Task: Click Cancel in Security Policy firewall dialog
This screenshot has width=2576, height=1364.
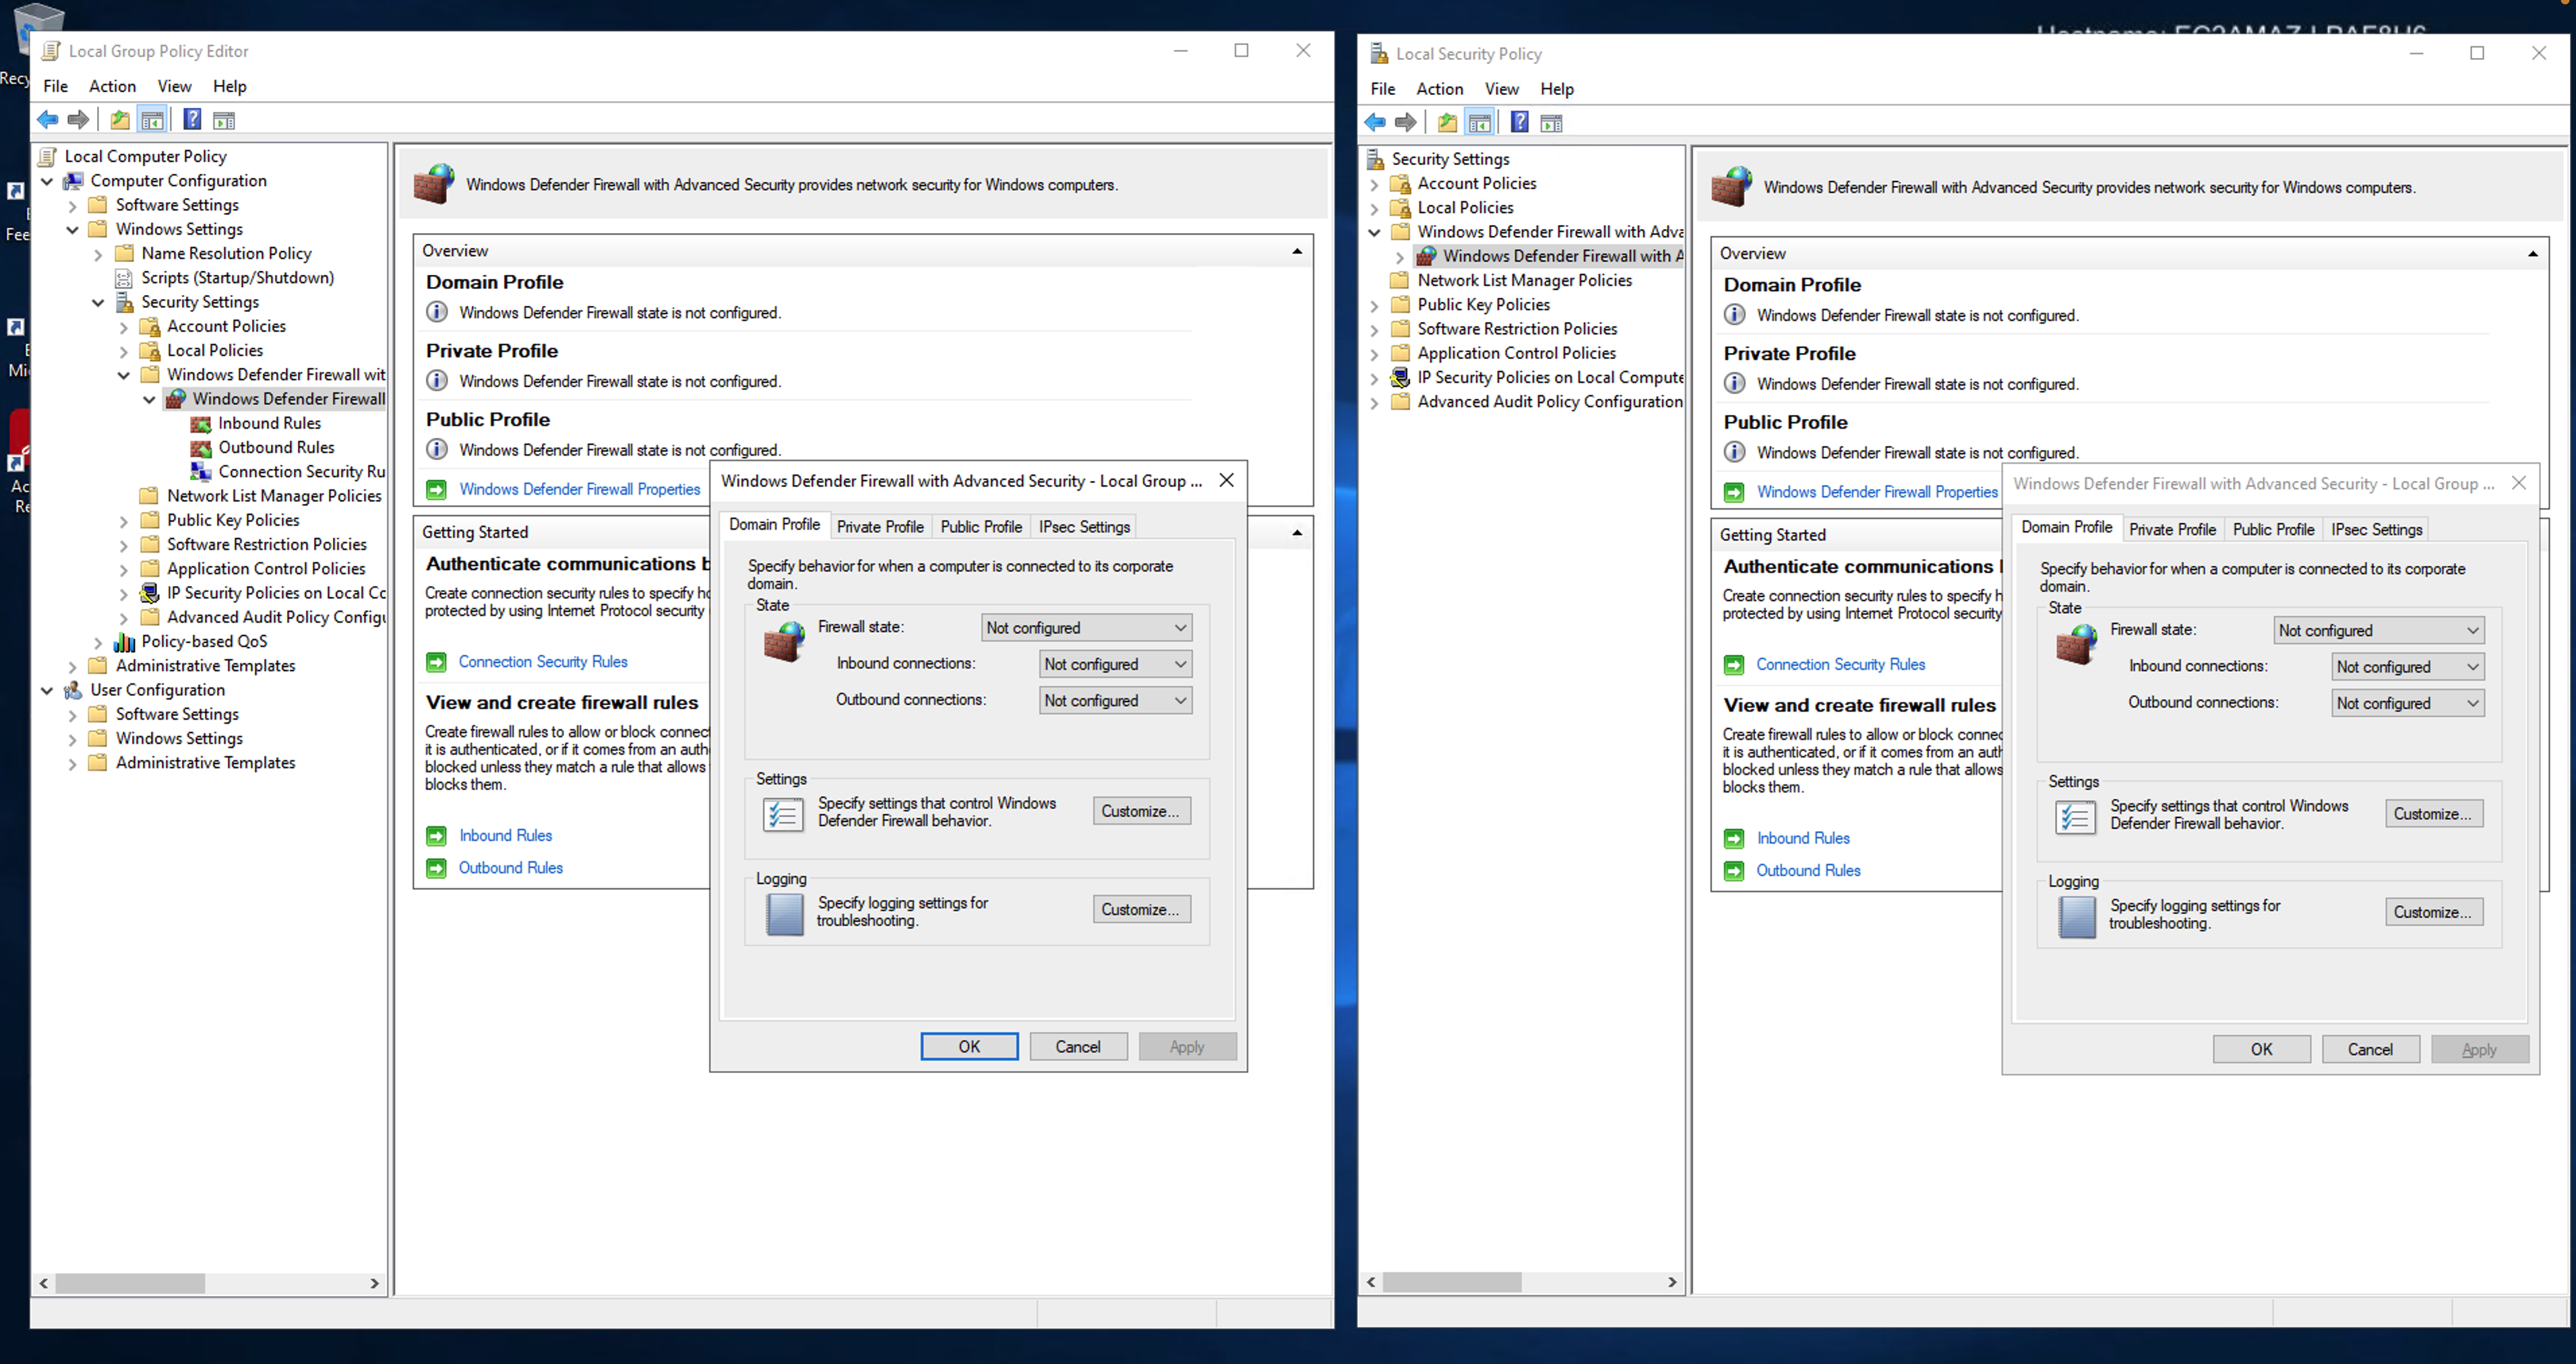Action: click(x=2370, y=1049)
